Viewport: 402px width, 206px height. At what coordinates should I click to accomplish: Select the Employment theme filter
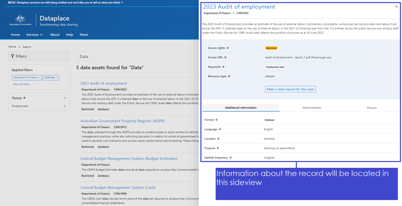20,106
